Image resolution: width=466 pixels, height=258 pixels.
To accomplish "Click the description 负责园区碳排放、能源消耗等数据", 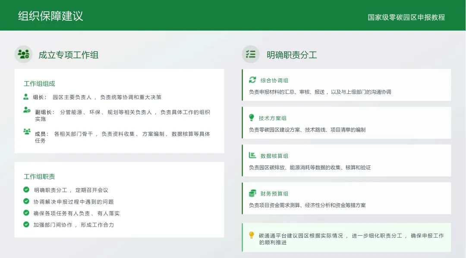I will (310, 168).
